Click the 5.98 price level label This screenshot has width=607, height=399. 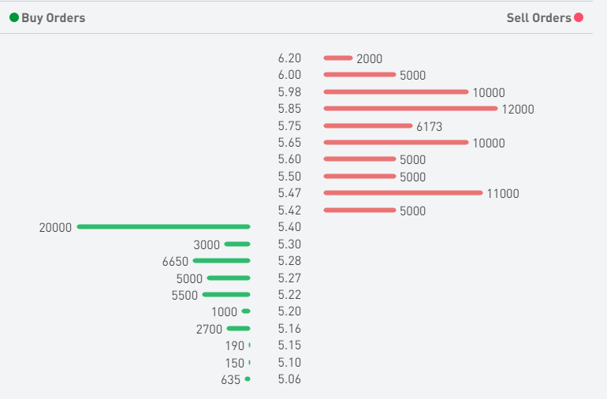coord(289,92)
